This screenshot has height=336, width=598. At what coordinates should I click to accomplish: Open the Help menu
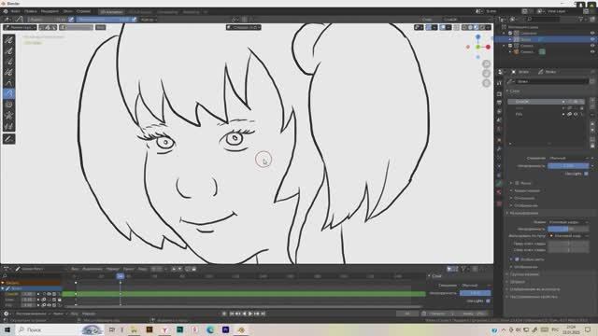pyautogui.click(x=83, y=11)
